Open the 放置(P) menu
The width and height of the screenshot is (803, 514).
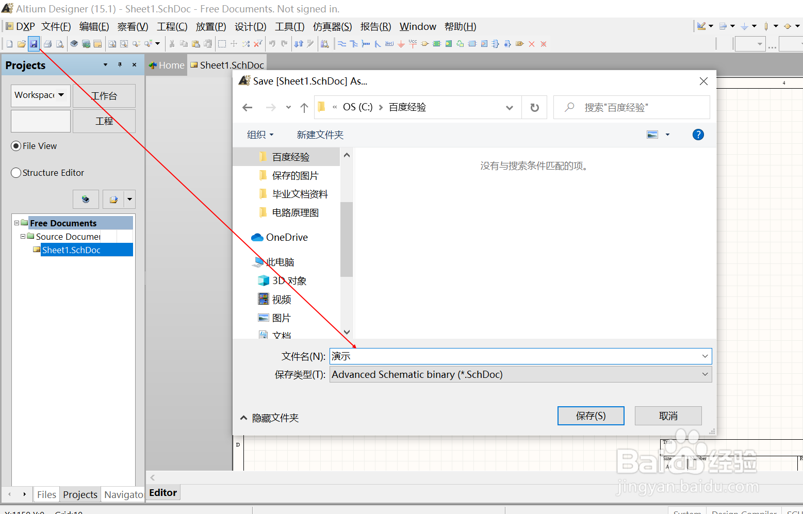[210, 26]
